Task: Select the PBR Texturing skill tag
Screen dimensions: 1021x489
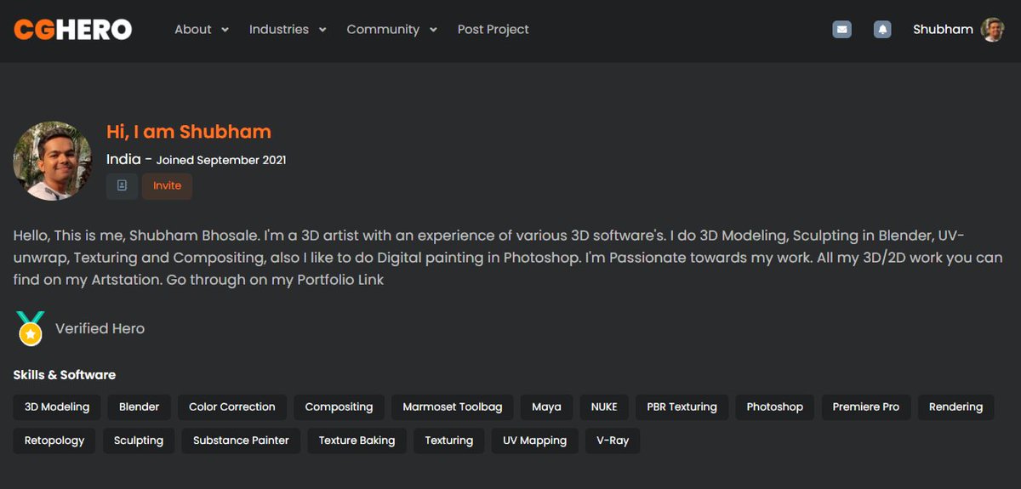Action: click(682, 407)
